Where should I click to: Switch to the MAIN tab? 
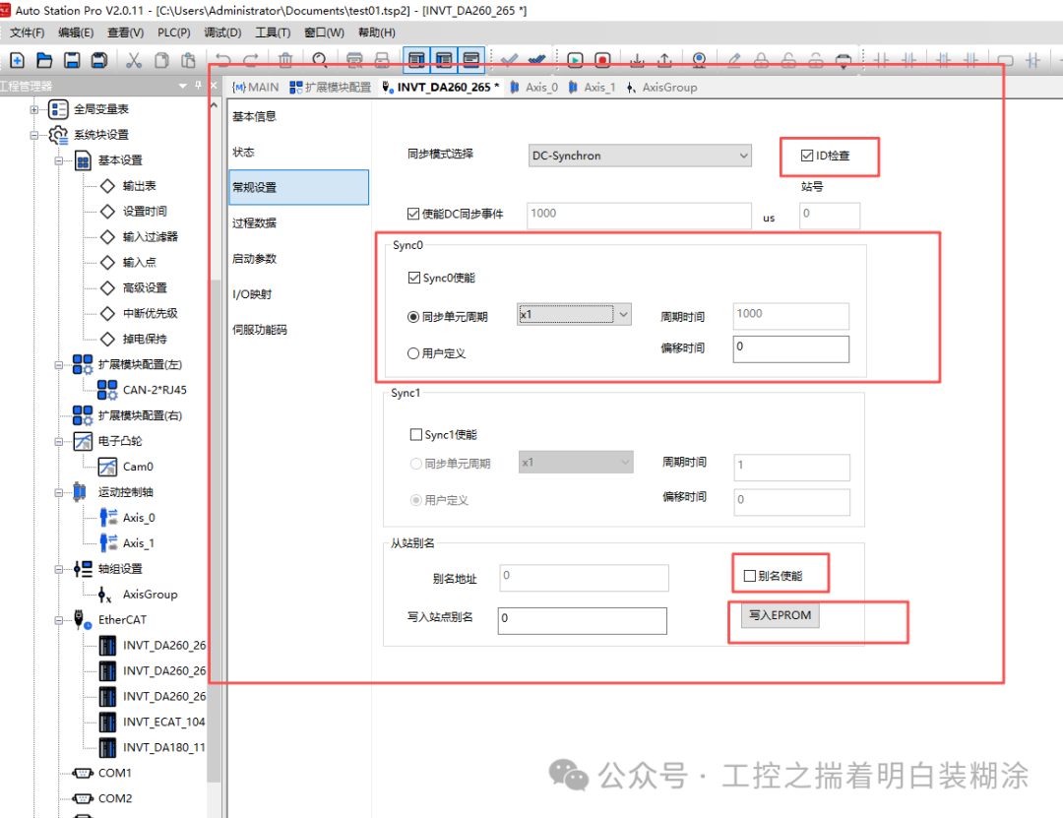tap(256, 88)
